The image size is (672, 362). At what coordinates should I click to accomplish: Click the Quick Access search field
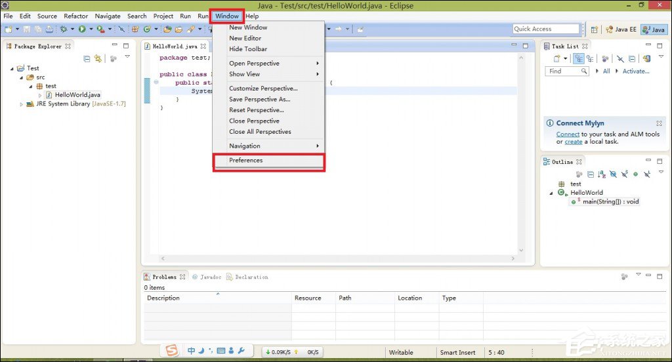[x=545, y=29]
